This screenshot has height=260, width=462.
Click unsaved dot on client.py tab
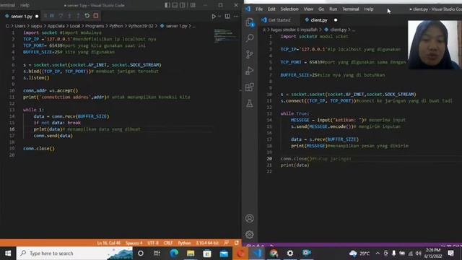pyautogui.click(x=336, y=20)
